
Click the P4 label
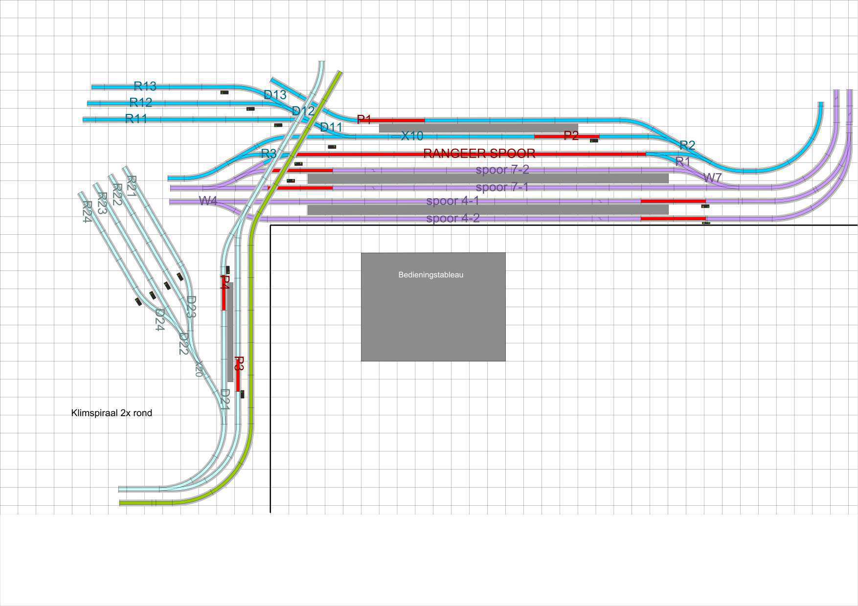(225, 283)
